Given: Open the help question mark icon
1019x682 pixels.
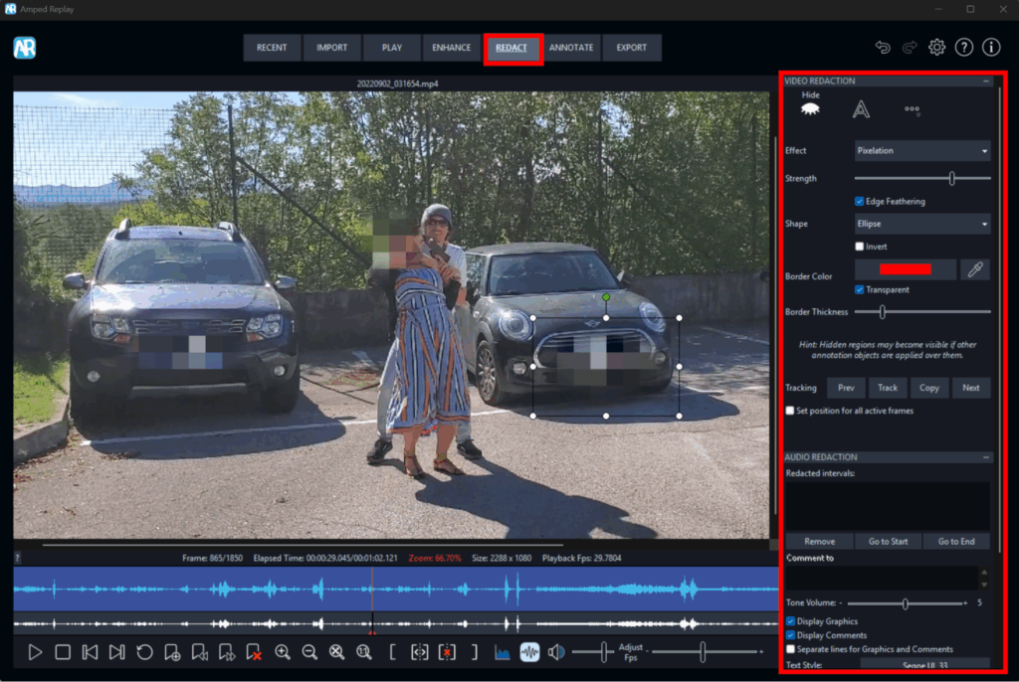Looking at the screenshot, I should pyautogui.click(x=963, y=47).
